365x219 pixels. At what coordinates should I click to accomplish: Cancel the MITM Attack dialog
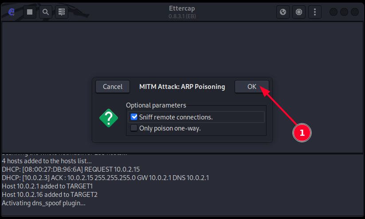[x=113, y=87]
